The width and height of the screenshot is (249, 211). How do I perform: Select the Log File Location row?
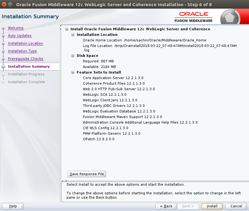(160, 48)
